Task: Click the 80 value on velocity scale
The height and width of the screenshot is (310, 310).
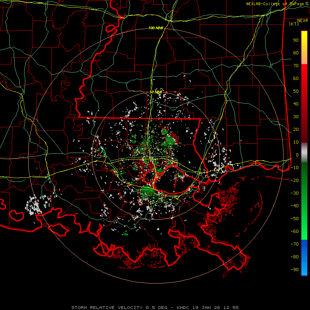Action: point(296,53)
